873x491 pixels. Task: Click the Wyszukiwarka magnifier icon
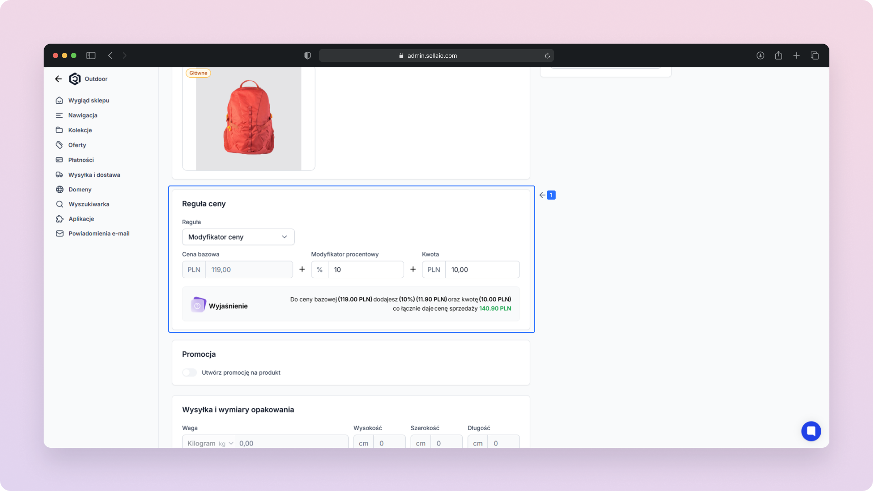[60, 204]
